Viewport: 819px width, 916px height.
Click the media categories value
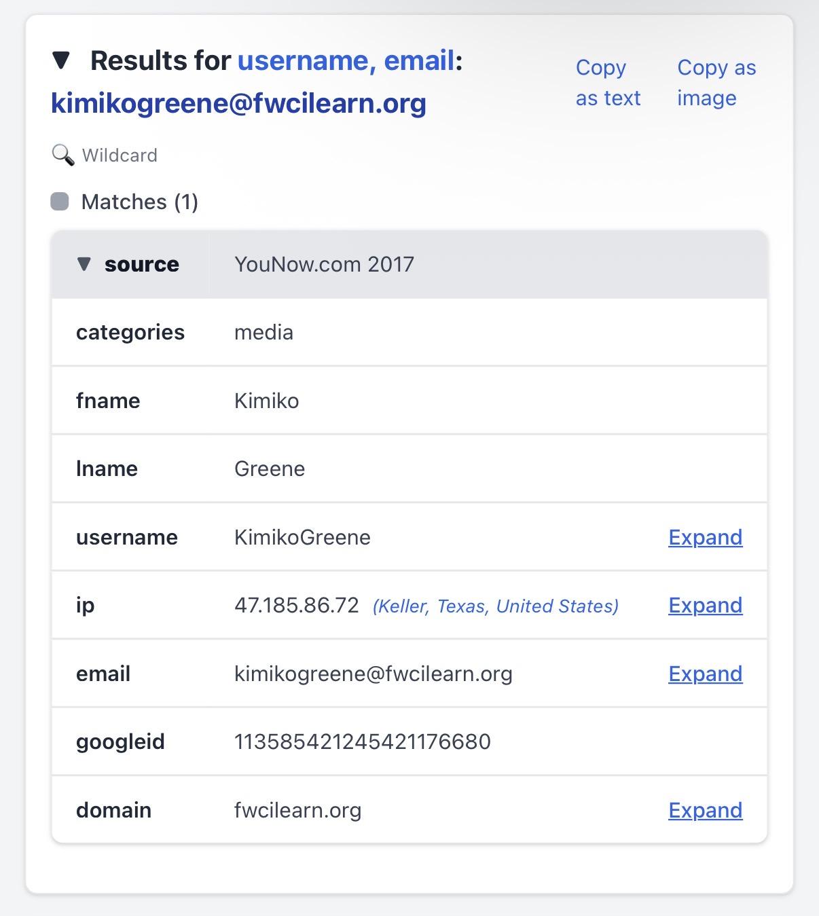click(263, 332)
